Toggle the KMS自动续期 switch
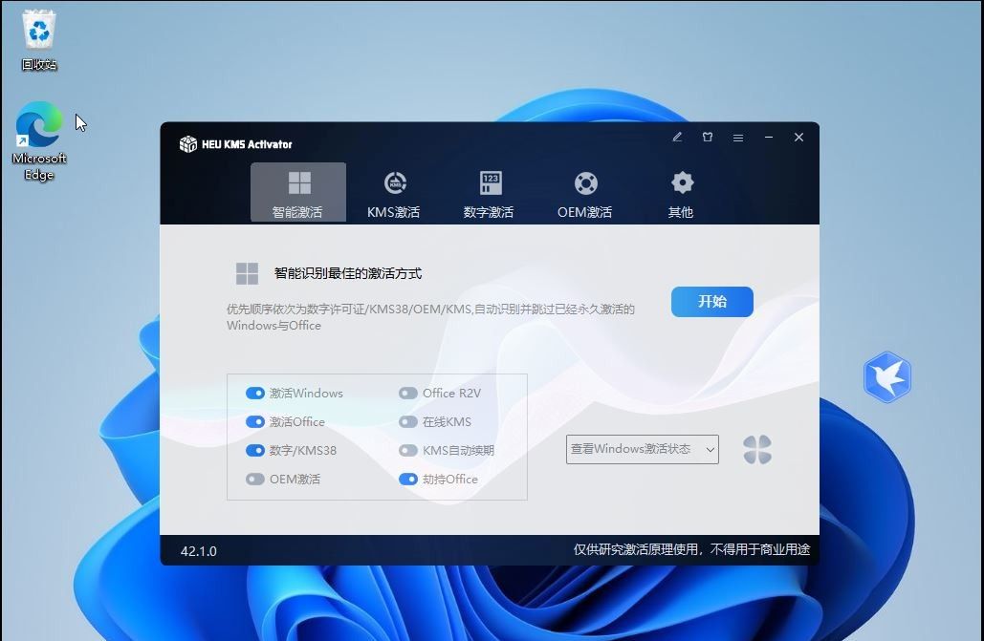This screenshot has width=984, height=641. pos(408,450)
